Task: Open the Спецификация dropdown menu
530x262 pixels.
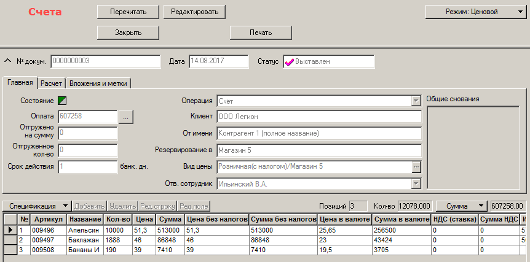Action: coord(37,206)
